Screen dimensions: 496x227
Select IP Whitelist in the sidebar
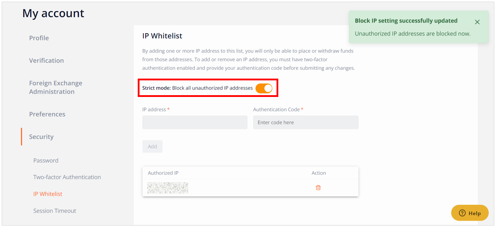[x=48, y=194]
